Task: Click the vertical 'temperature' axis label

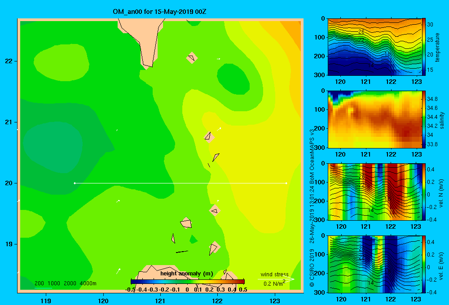Action: pos(437,47)
